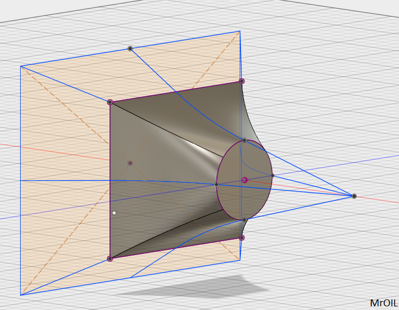399x310 pixels.
Task: Pick the rightmost point on the circle profile
Action: click(273, 176)
